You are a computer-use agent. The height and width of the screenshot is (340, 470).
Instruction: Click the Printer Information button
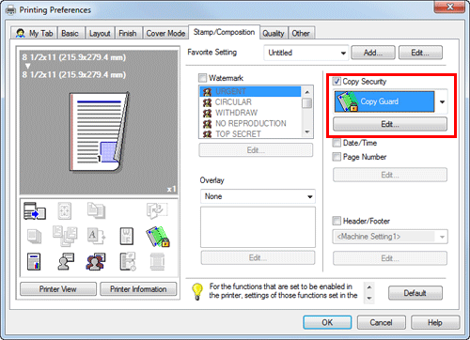138,289
